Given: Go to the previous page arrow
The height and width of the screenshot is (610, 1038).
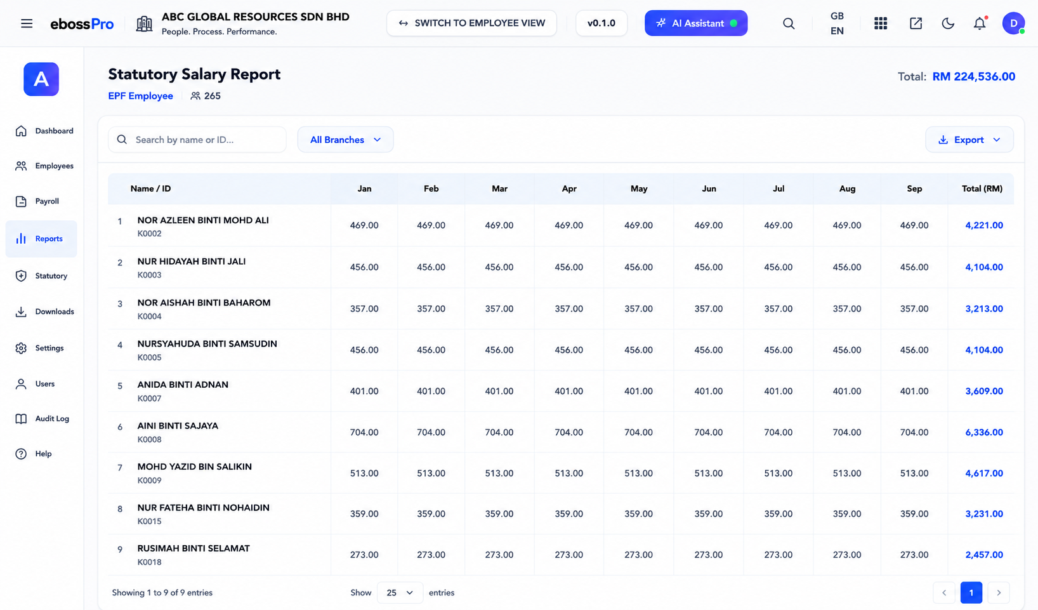Looking at the screenshot, I should pyautogui.click(x=944, y=593).
